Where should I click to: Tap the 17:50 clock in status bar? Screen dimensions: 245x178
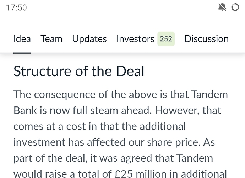click(x=16, y=7)
